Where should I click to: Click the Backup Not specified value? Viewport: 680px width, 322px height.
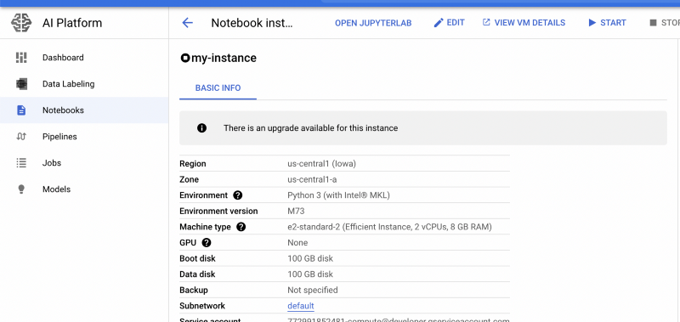313,290
